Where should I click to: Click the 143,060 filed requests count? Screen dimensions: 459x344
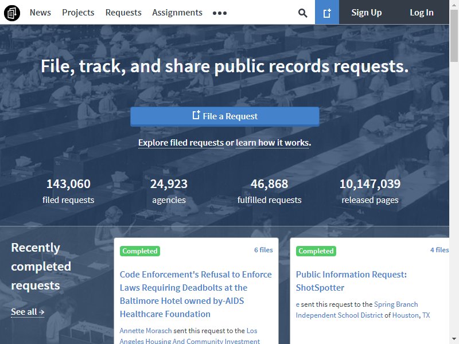[68, 191]
